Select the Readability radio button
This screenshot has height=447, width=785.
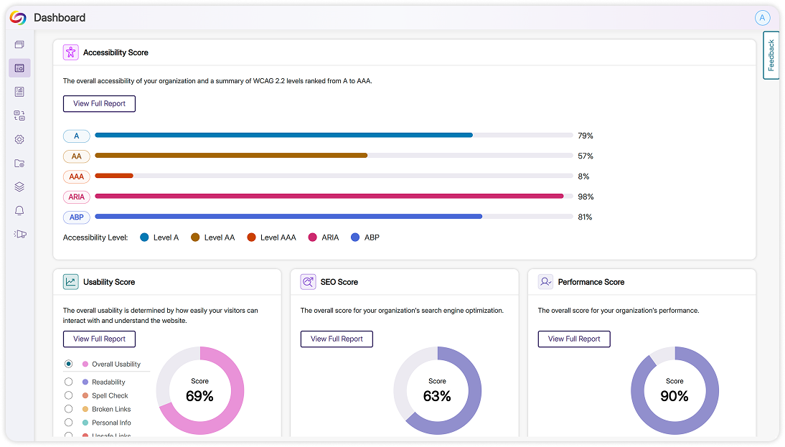pos(69,382)
